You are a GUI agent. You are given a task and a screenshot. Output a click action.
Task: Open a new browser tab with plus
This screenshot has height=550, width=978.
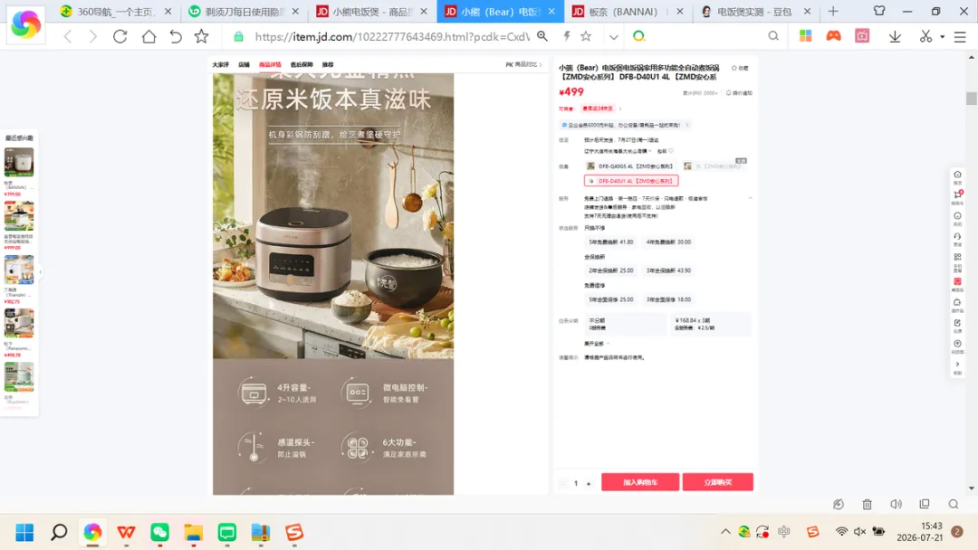pos(833,11)
